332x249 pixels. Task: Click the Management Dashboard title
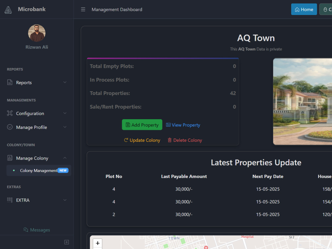(x=117, y=10)
